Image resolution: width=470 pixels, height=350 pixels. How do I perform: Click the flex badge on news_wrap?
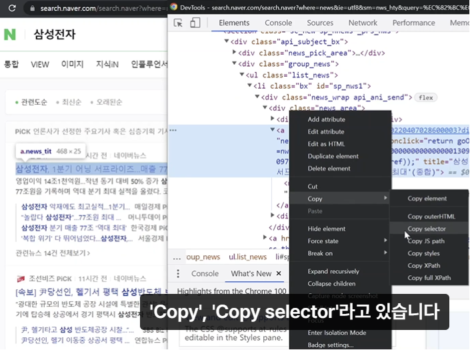coord(425,98)
